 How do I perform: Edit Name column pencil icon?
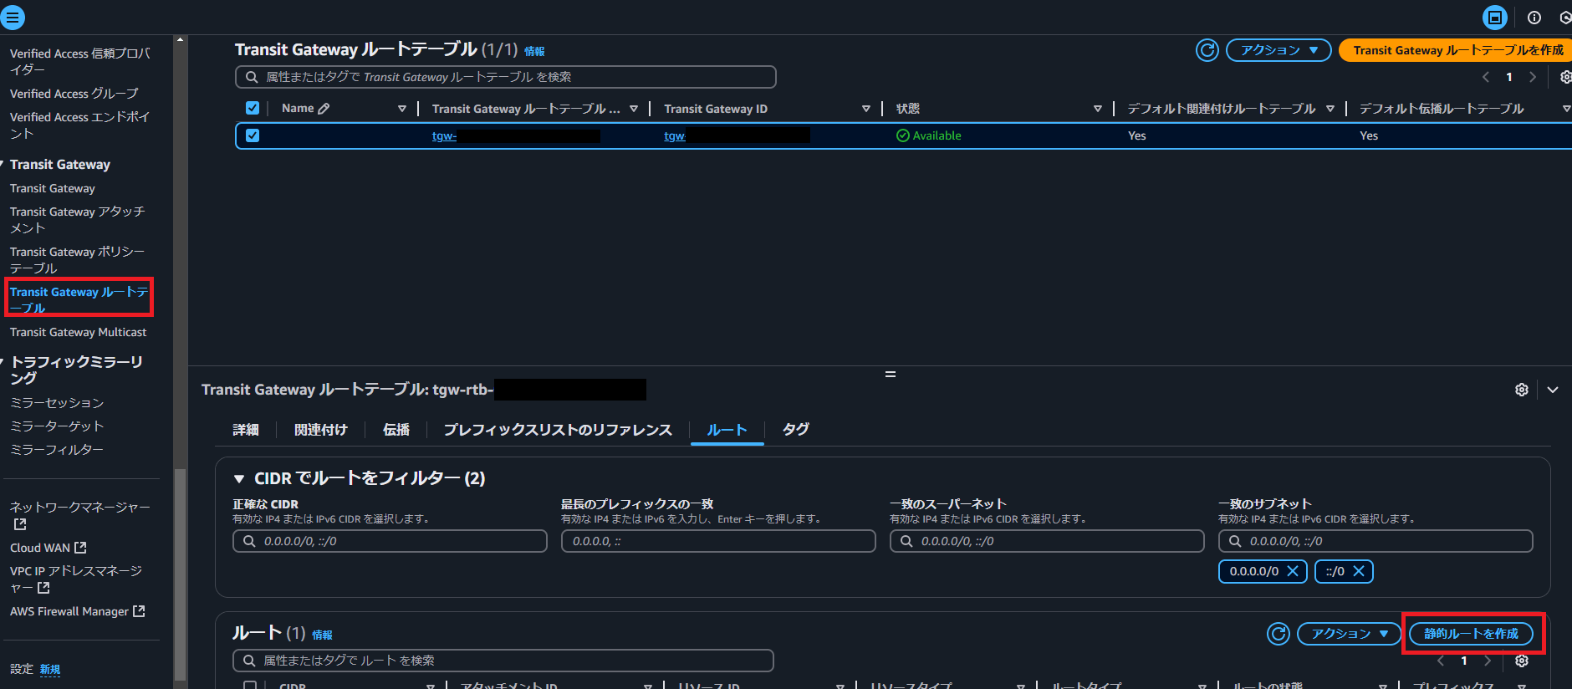pos(324,109)
